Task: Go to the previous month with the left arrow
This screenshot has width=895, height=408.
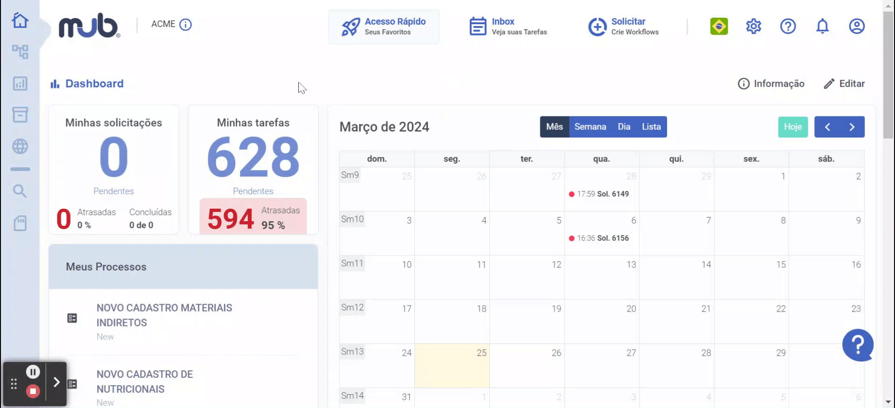Action: 827,127
